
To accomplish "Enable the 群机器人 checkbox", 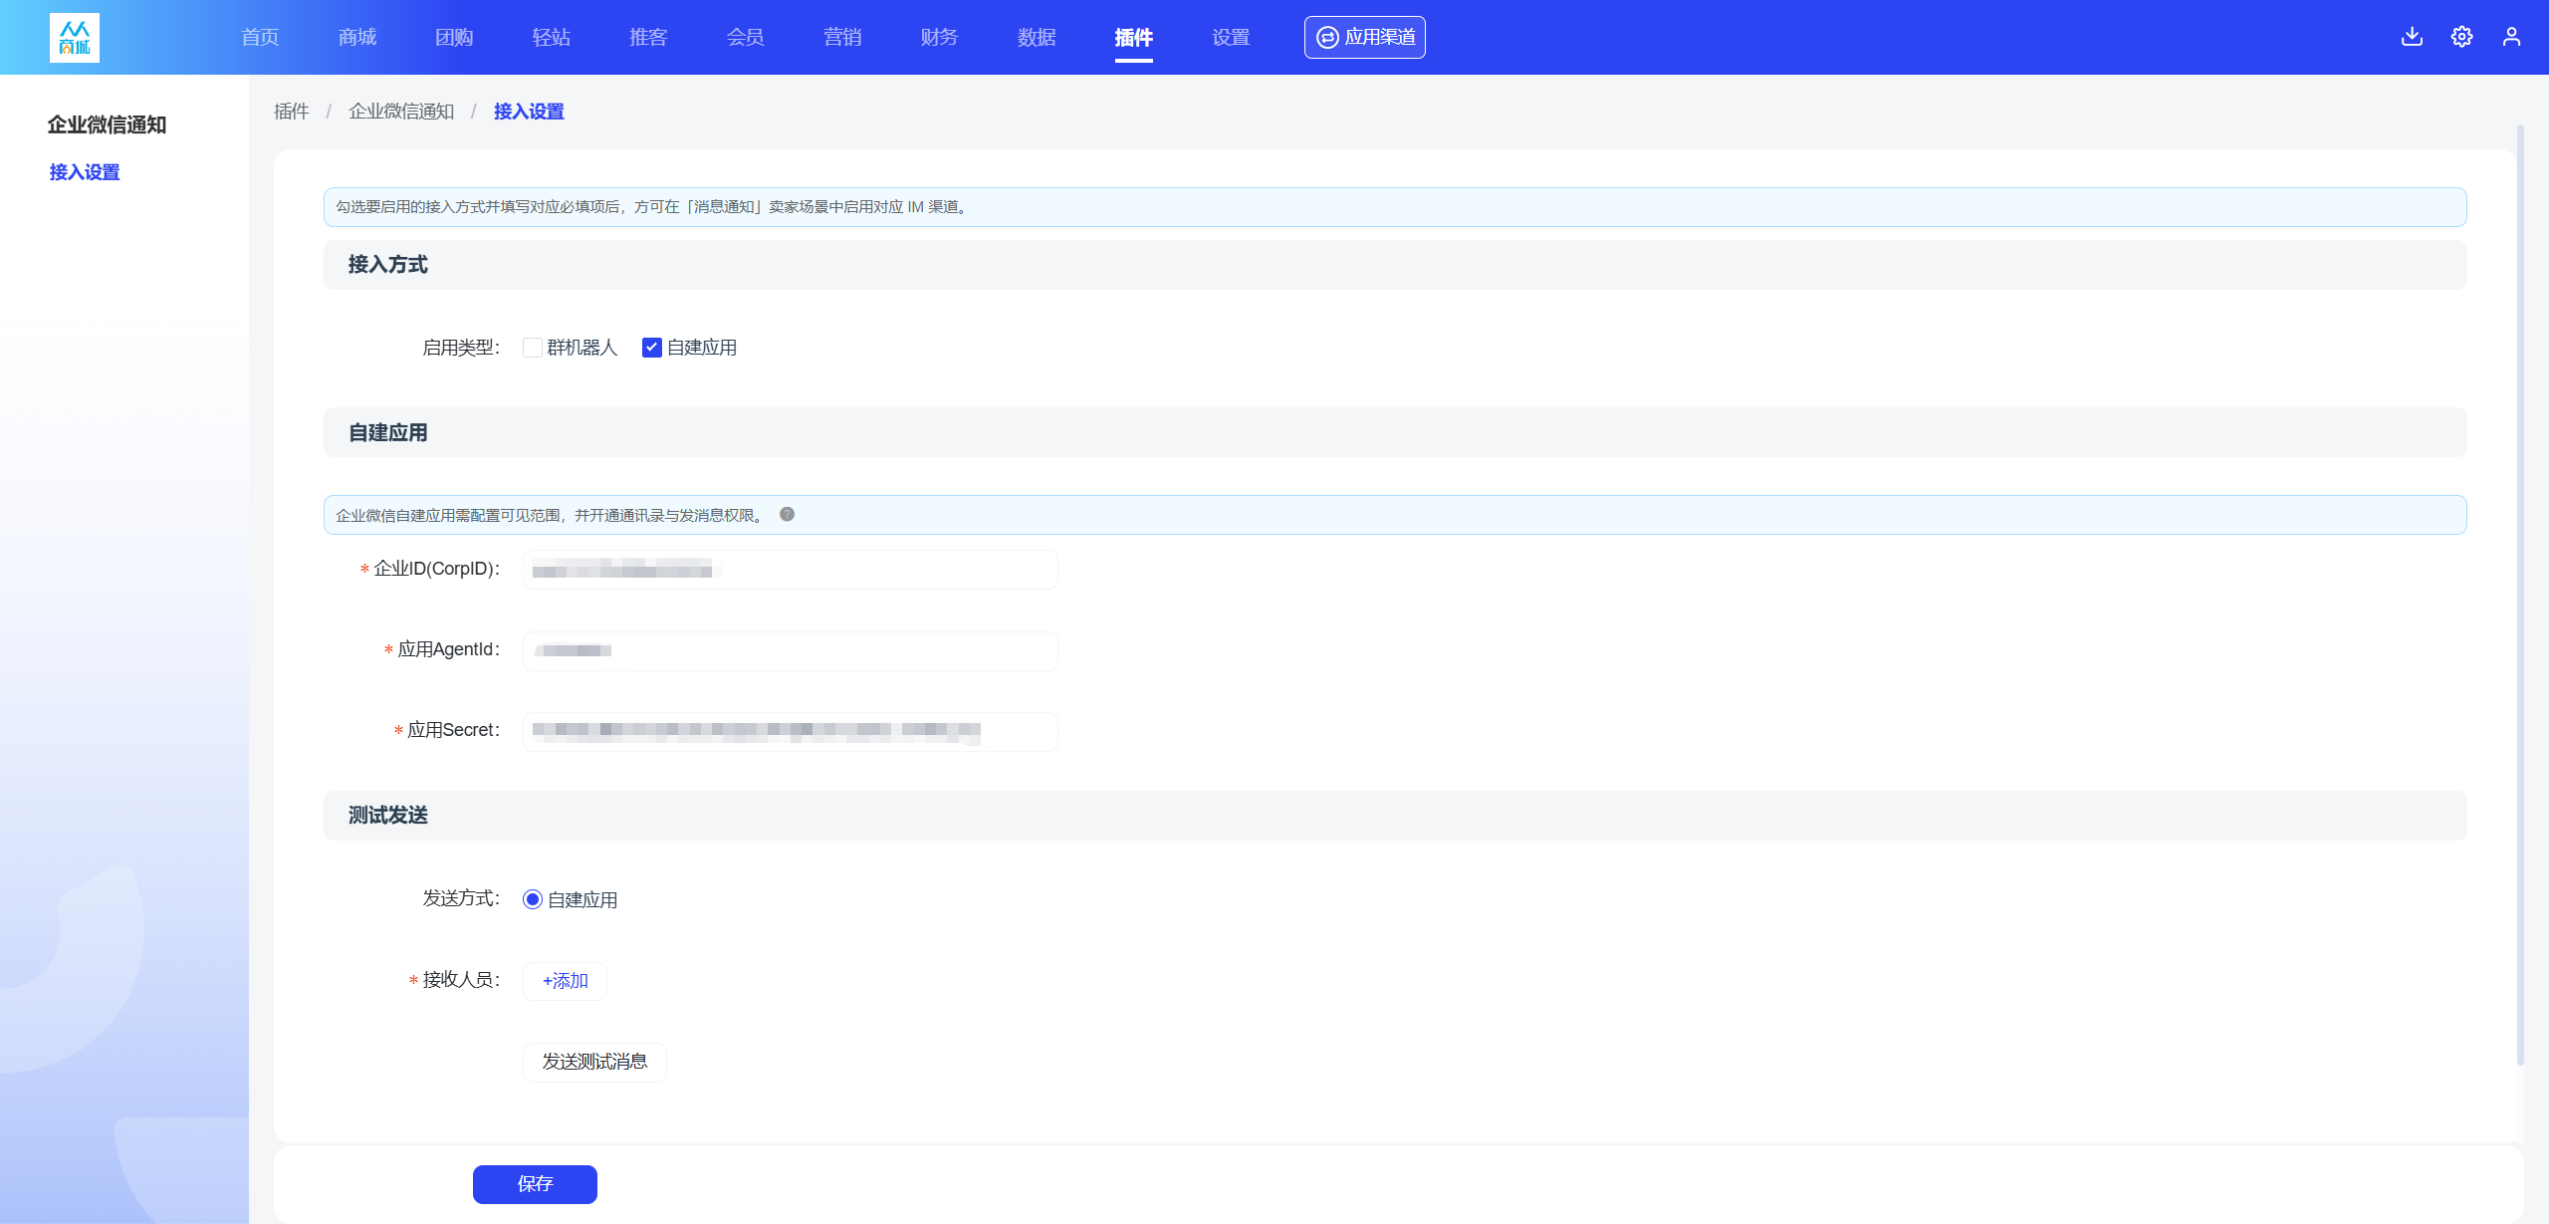I will click(533, 348).
